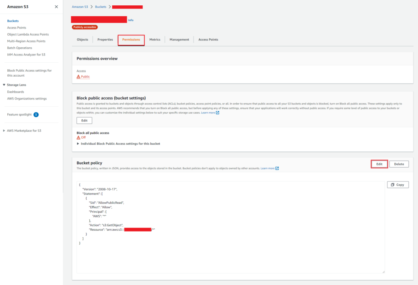Switch to the Objects tab
The width and height of the screenshot is (418, 285).
coord(82,40)
